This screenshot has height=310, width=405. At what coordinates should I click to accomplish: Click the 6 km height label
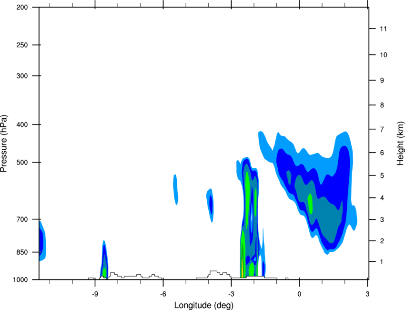(382, 153)
